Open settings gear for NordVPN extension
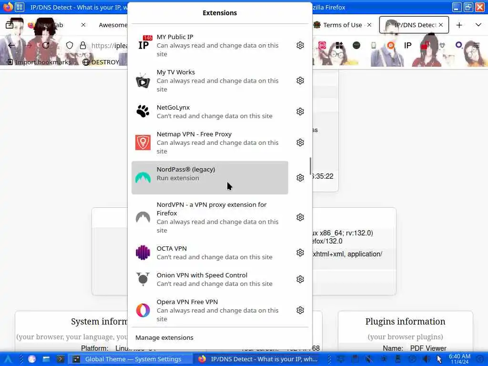 coord(300,217)
